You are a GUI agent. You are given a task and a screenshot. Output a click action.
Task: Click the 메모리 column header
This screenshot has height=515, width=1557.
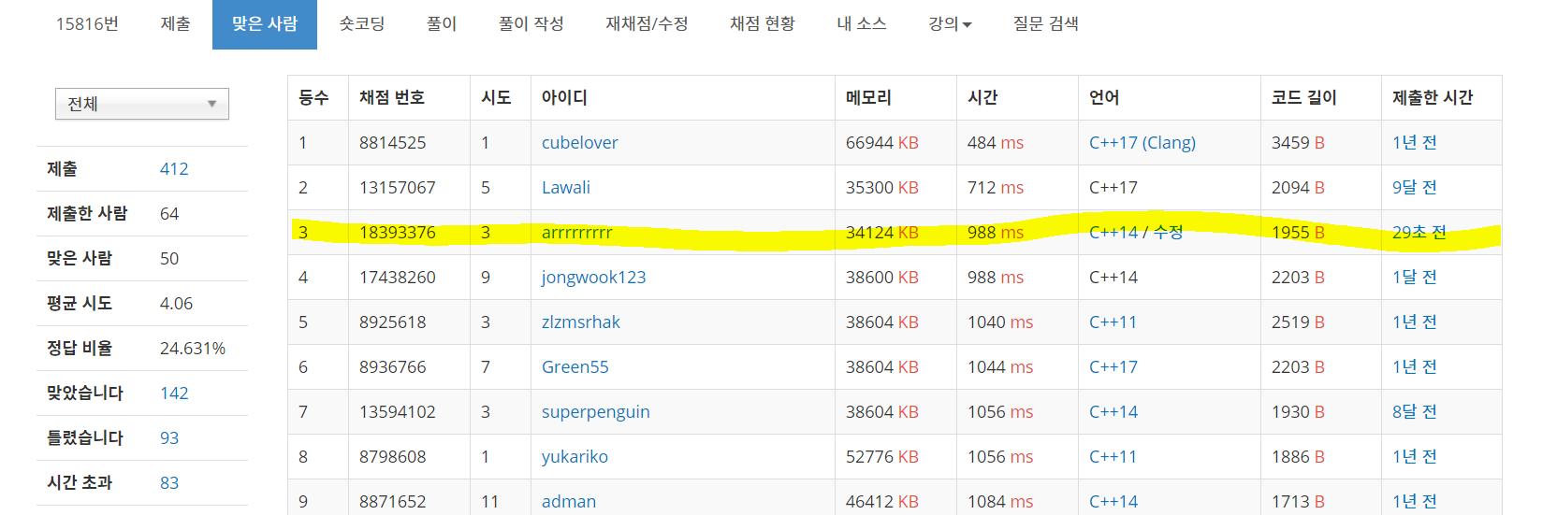pyautogui.click(x=868, y=98)
